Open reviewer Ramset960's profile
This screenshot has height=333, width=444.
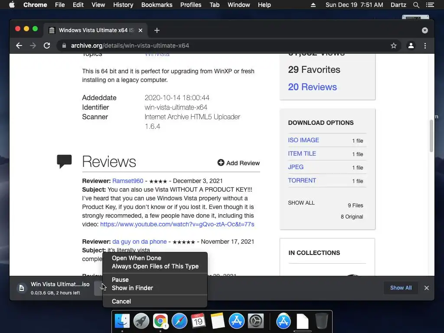pos(128,181)
